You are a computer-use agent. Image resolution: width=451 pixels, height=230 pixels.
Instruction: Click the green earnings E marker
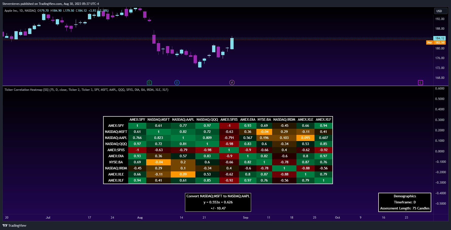click(149, 82)
